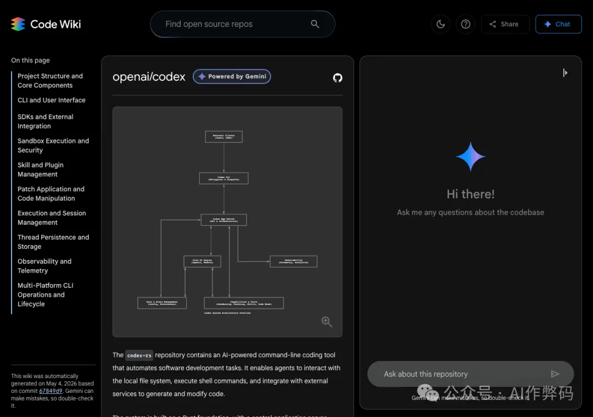Image resolution: width=593 pixels, height=417 pixels.
Task: Focus the Find open source repos field
Action: (243, 24)
